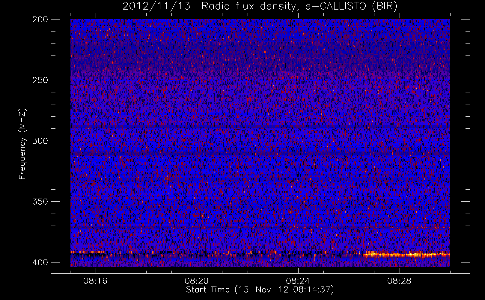The height and width of the screenshot is (300, 485).
Task: Click the 08:24 time tick label
Action: click(298, 281)
